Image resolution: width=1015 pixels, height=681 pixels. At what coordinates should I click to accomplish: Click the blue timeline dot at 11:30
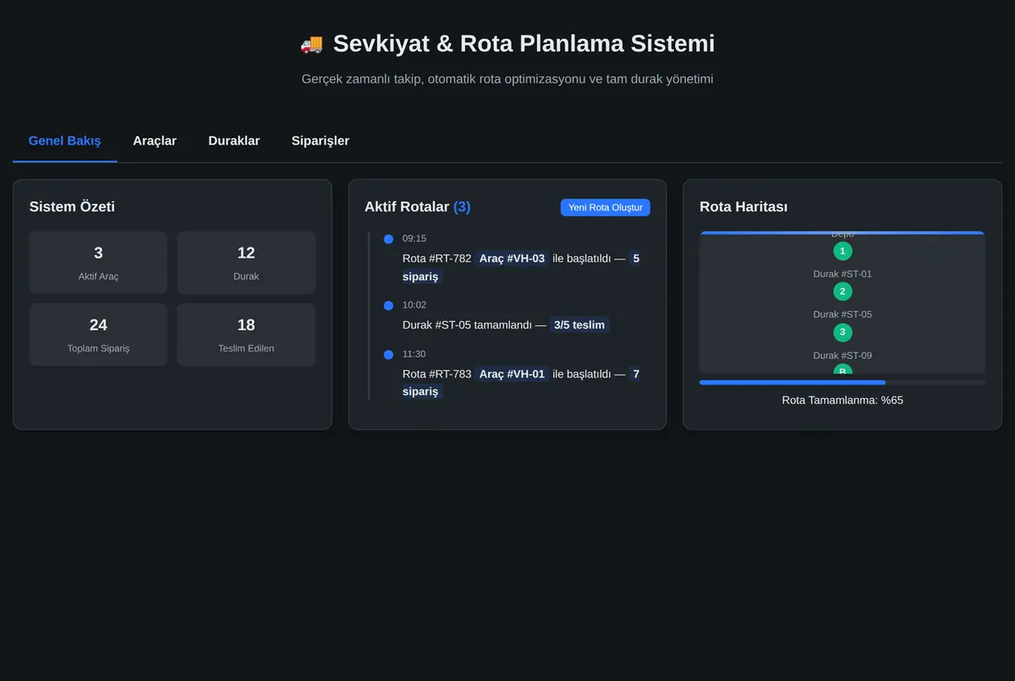[x=388, y=355]
